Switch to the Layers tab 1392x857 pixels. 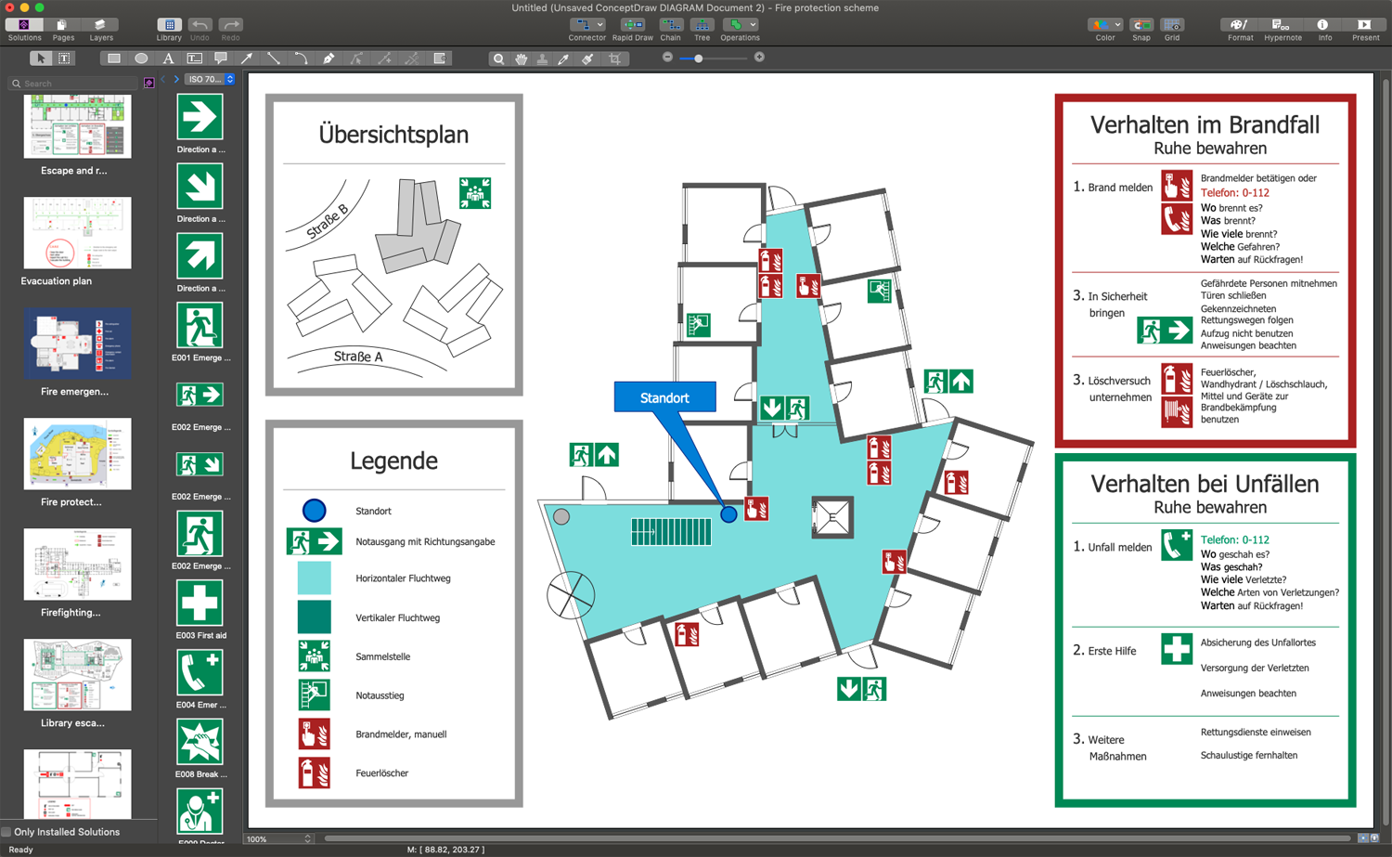101,29
